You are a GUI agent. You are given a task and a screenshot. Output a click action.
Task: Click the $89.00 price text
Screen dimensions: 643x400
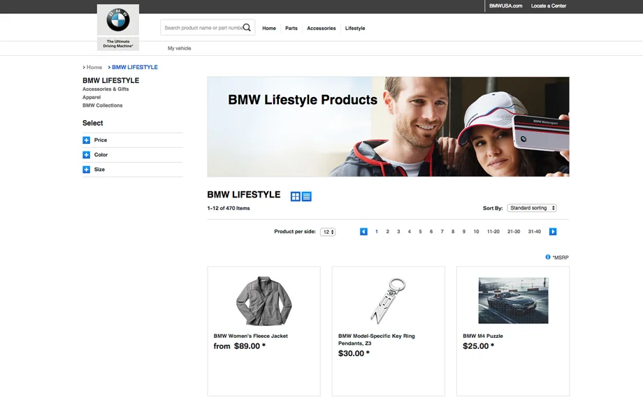point(247,346)
